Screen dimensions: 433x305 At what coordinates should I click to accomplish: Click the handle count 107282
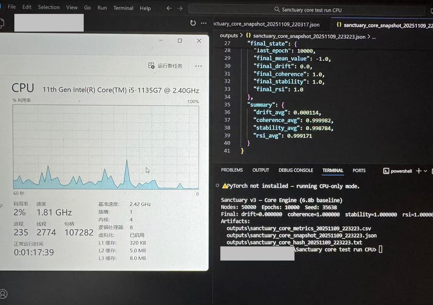click(79, 233)
